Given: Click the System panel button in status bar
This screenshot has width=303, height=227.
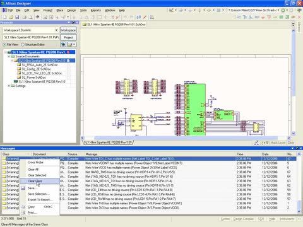Looking at the screenshot, I should (x=225, y=219).
